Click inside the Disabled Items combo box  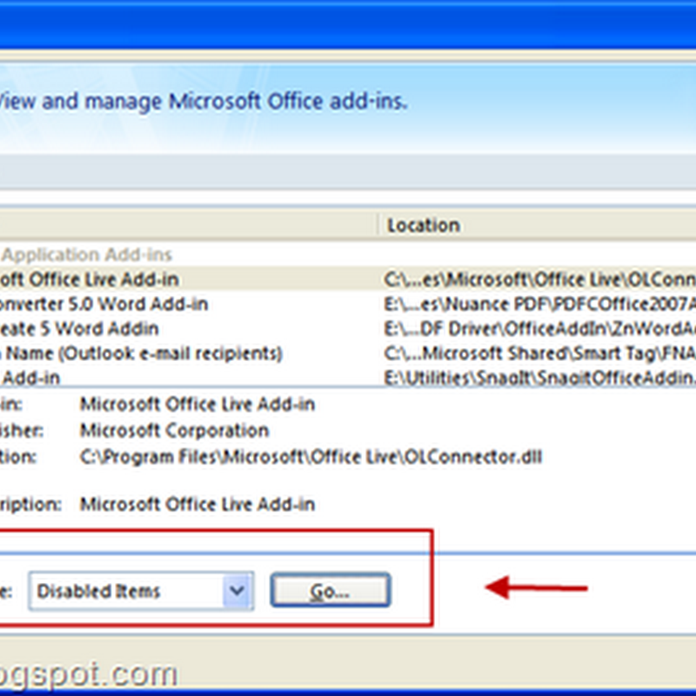pyautogui.click(x=122, y=591)
